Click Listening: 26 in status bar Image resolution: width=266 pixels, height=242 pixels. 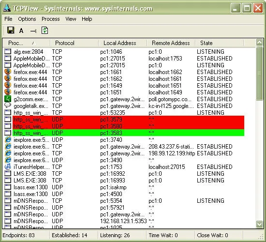(115, 235)
